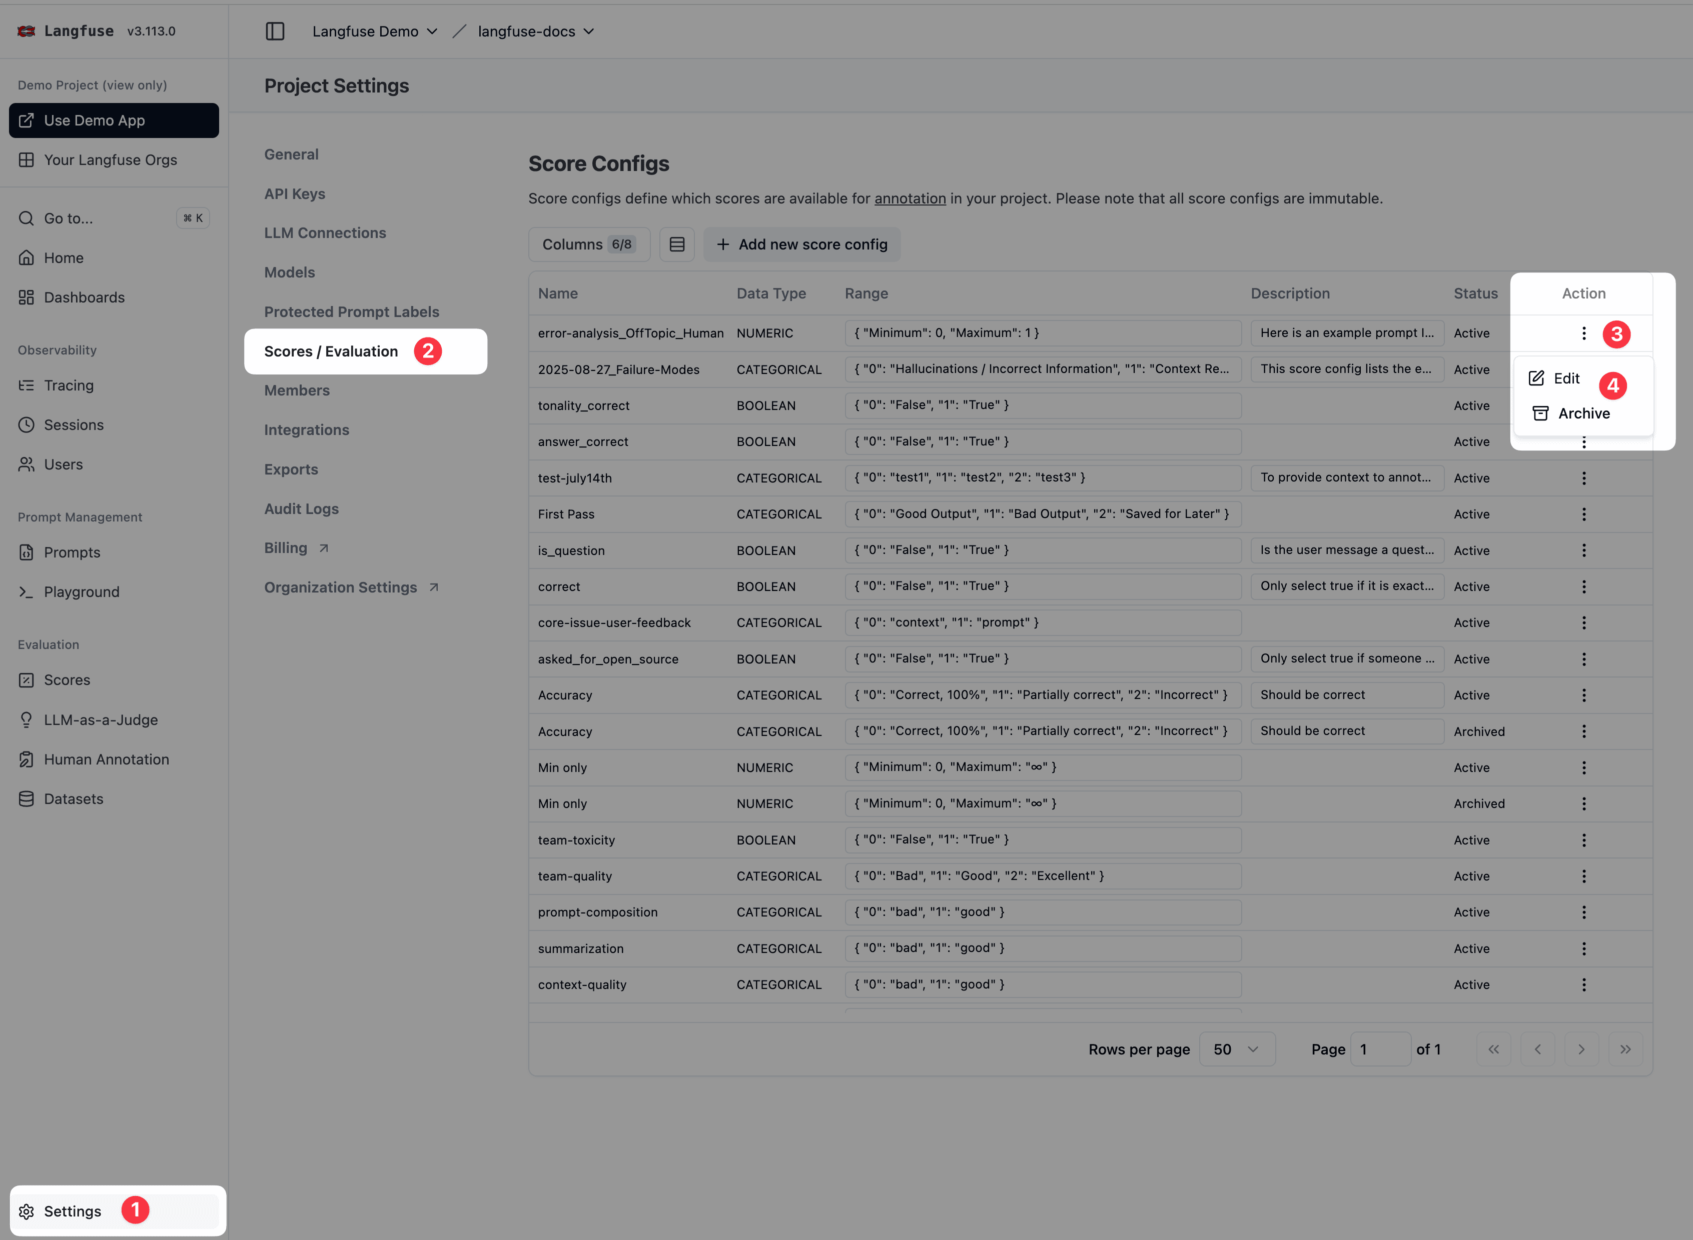Image resolution: width=1693 pixels, height=1240 pixels.
Task: Open the Go to search
Action: [x=68, y=218]
